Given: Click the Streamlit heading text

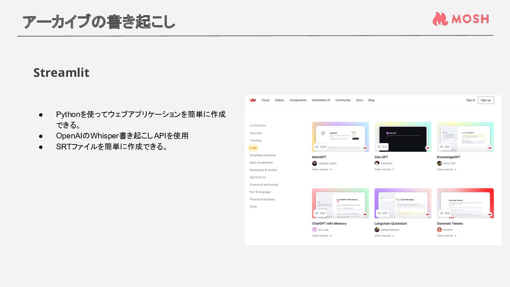Looking at the screenshot, I should [x=61, y=72].
